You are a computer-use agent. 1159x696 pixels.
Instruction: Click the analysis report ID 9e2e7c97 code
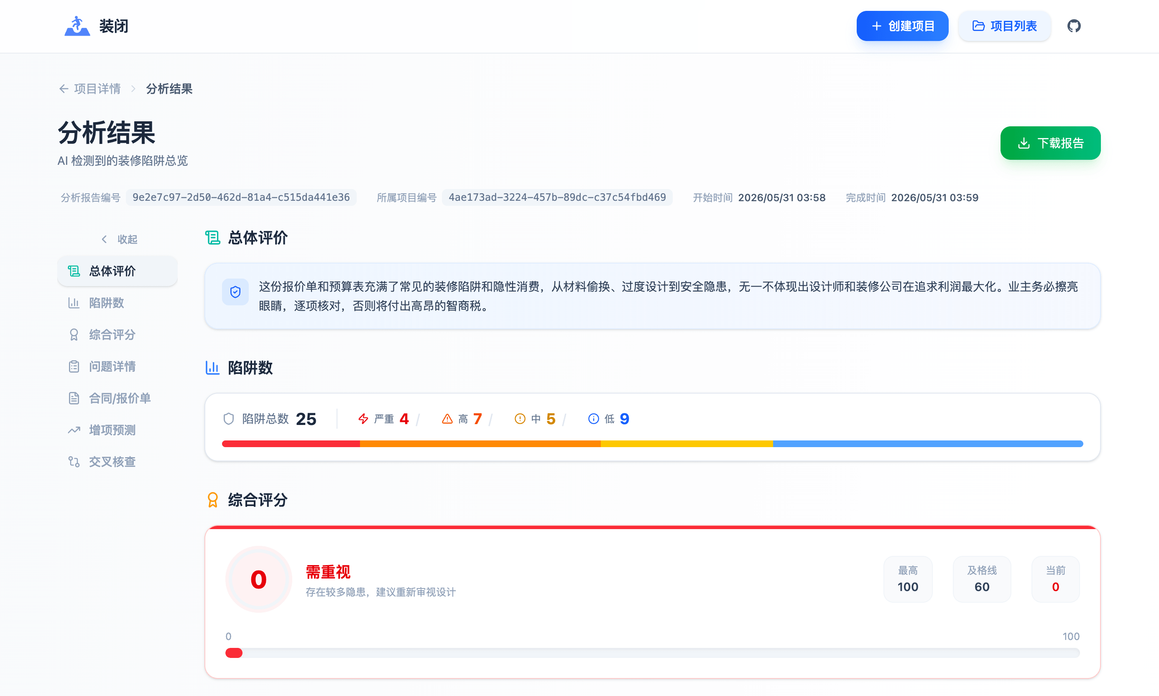241,197
